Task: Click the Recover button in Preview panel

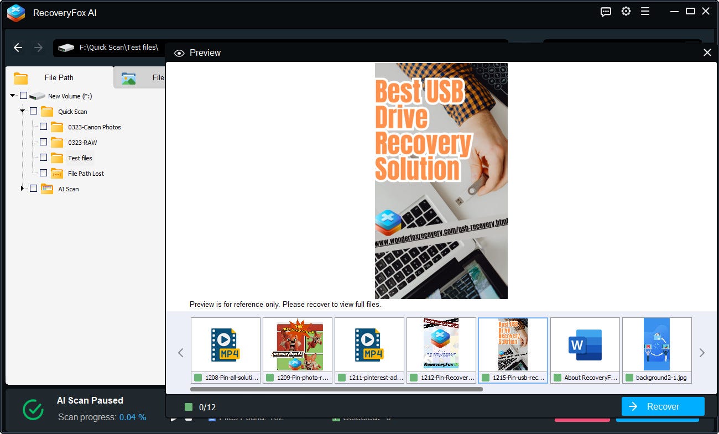Action: [x=663, y=406]
